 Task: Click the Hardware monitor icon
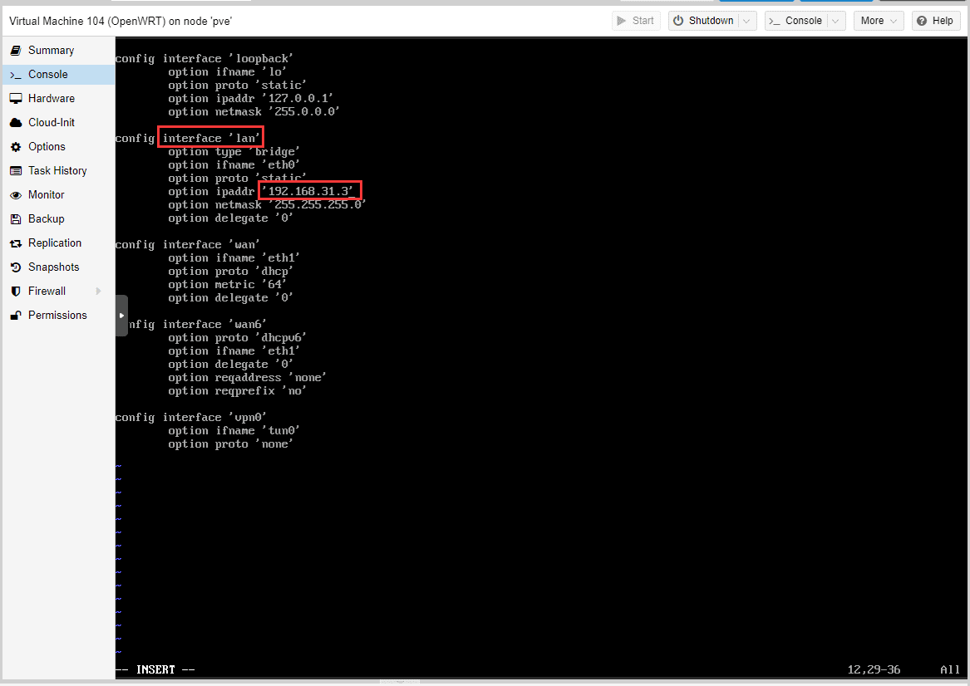(x=16, y=98)
